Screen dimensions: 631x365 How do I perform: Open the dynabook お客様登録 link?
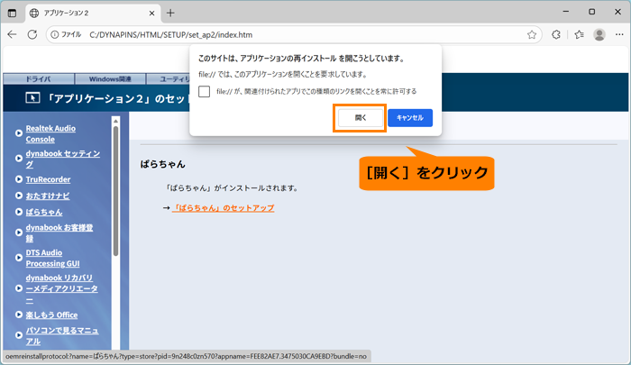59,233
